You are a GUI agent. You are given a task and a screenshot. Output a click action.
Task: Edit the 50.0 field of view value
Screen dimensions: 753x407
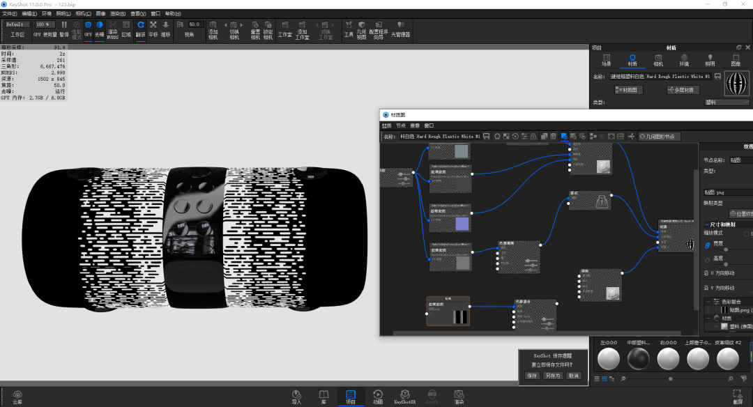tap(195, 24)
